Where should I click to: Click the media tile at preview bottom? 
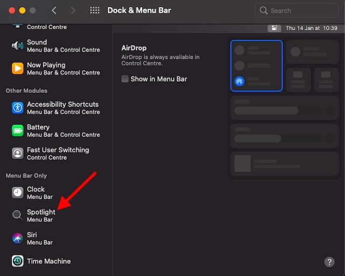point(285,164)
